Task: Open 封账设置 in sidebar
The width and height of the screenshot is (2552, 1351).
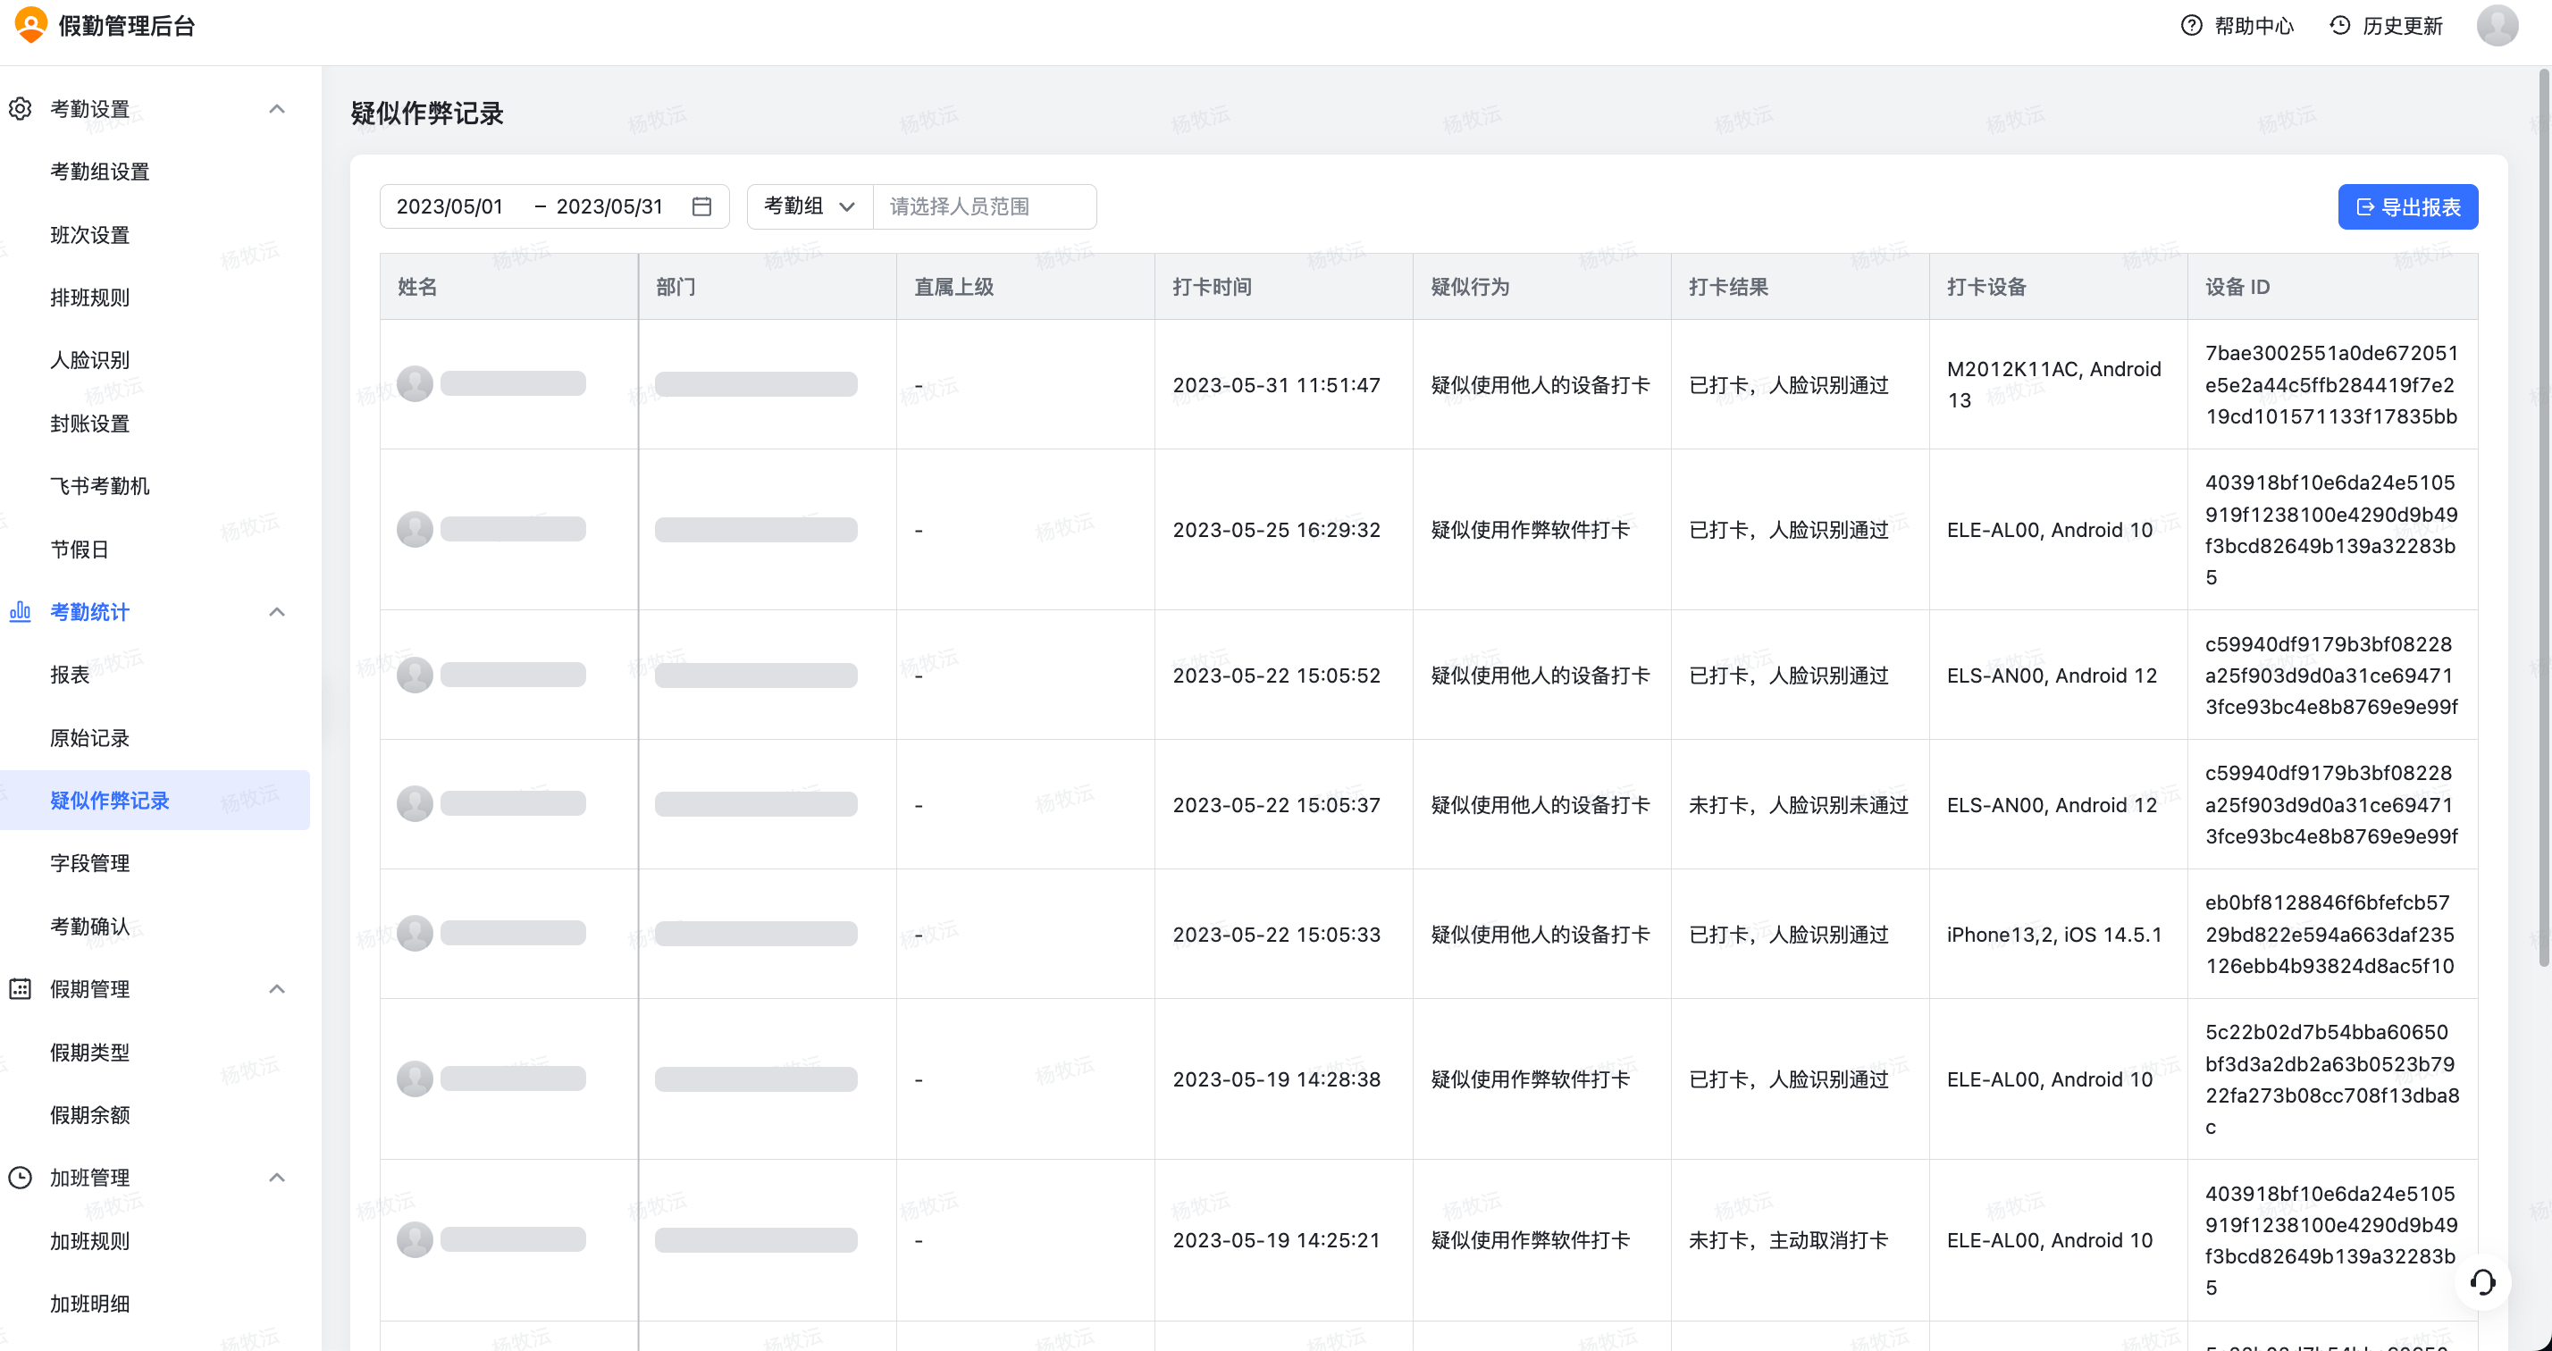Action: (x=90, y=424)
